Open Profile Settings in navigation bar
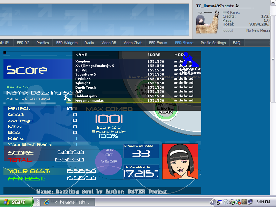Viewport: 276px width, 207px height. pyautogui.click(x=213, y=43)
